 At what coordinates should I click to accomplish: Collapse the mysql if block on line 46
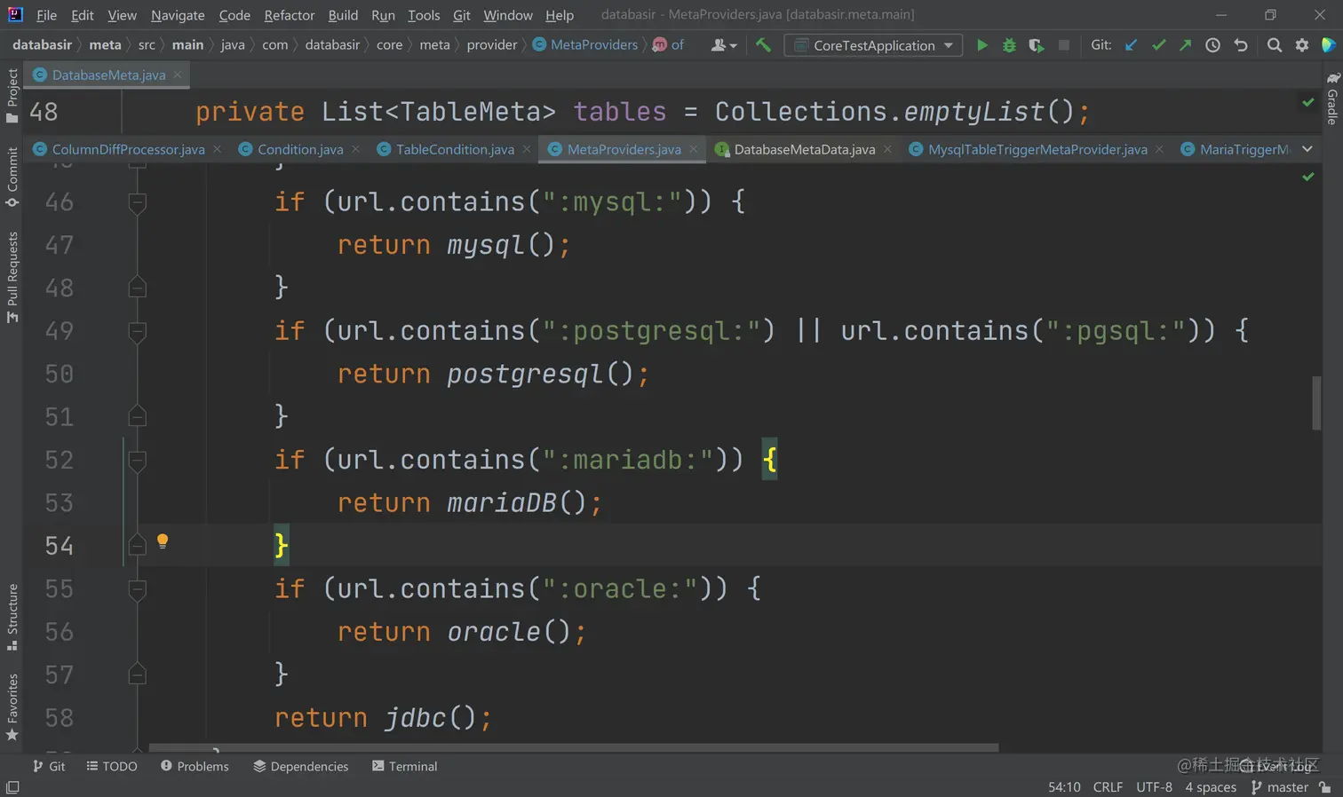(137, 202)
